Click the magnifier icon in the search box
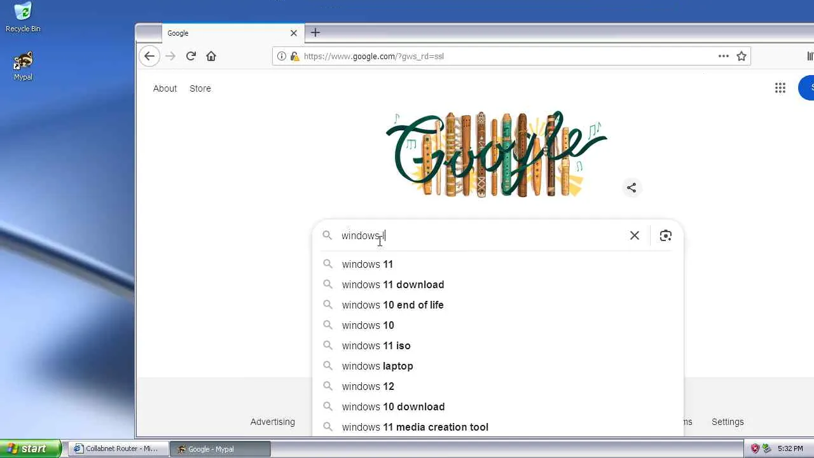814x458 pixels. pos(328,235)
